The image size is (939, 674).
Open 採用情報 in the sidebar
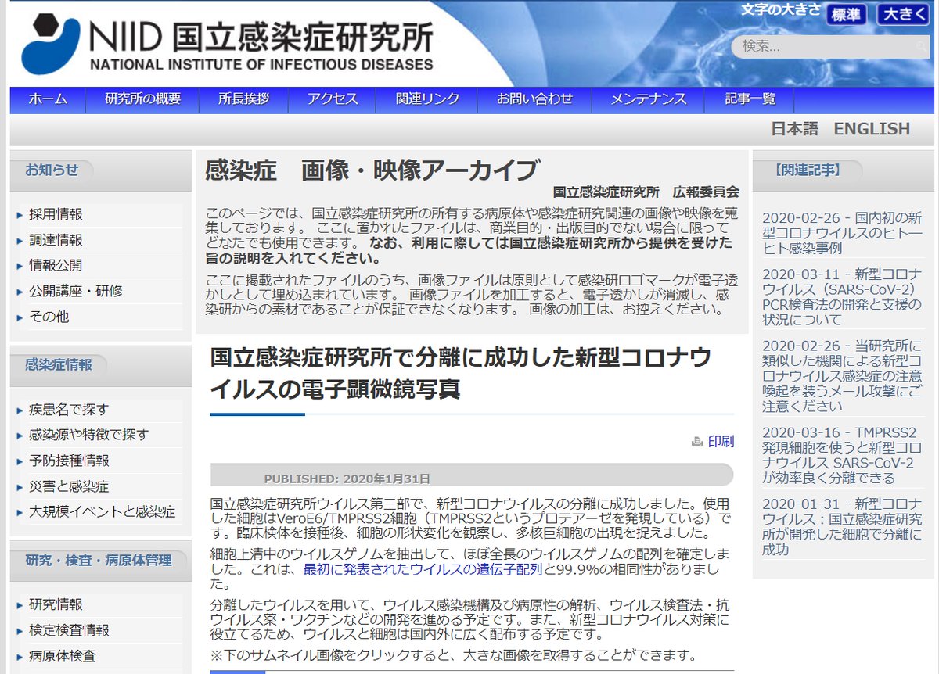(x=56, y=214)
